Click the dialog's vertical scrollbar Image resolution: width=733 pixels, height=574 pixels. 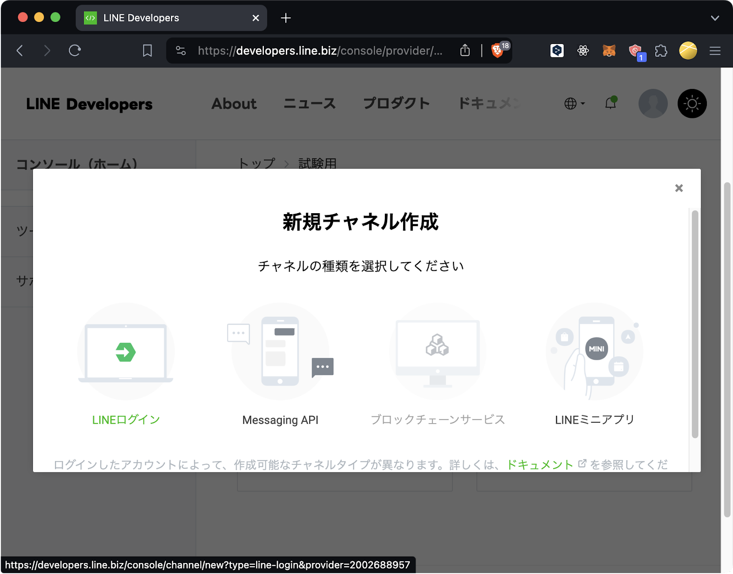[x=695, y=324]
